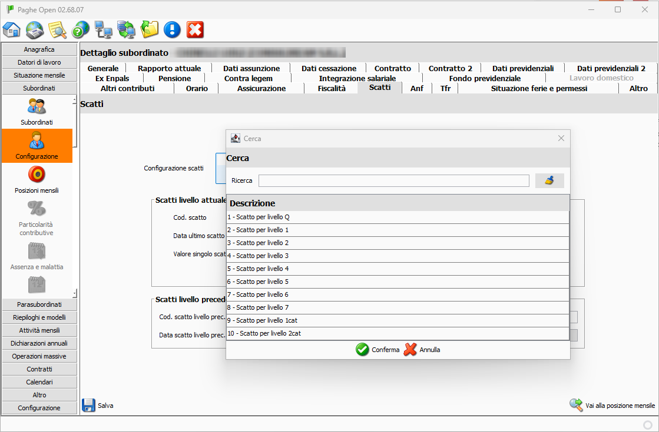Open the Dati previdenziali 2 tab
This screenshot has width=659, height=432.
point(611,68)
